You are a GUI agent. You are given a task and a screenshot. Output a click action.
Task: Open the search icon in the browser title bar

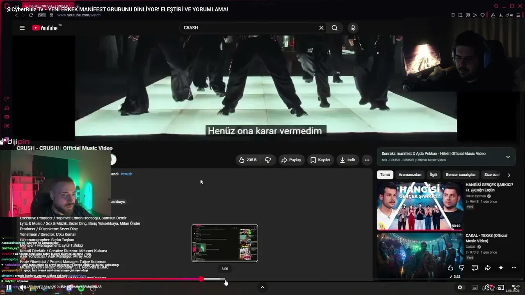[x=496, y=6]
